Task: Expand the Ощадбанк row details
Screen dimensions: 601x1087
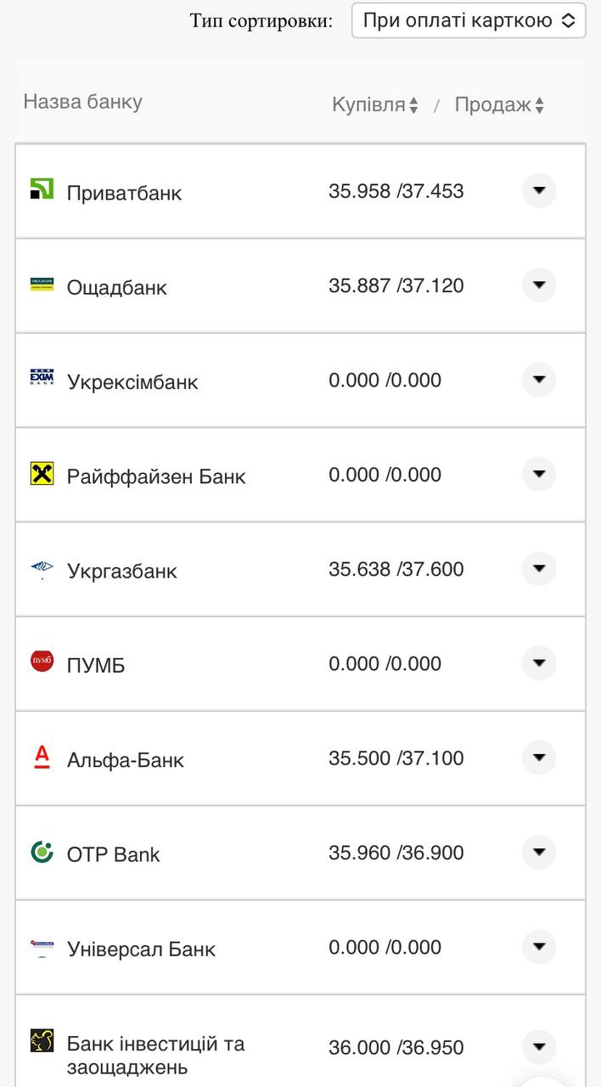Action: click(539, 285)
